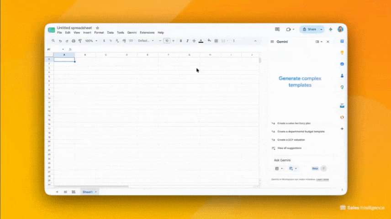This screenshot has width=391, height=219.
Task: Open the Data menu
Action: [111, 33]
